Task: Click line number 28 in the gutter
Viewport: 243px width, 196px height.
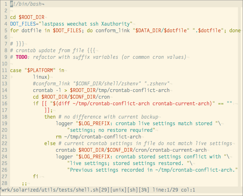Action: (x=4, y=183)
